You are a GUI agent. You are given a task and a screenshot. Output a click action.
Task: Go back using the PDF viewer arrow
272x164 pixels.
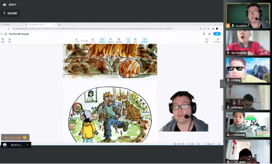coord(2,34)
